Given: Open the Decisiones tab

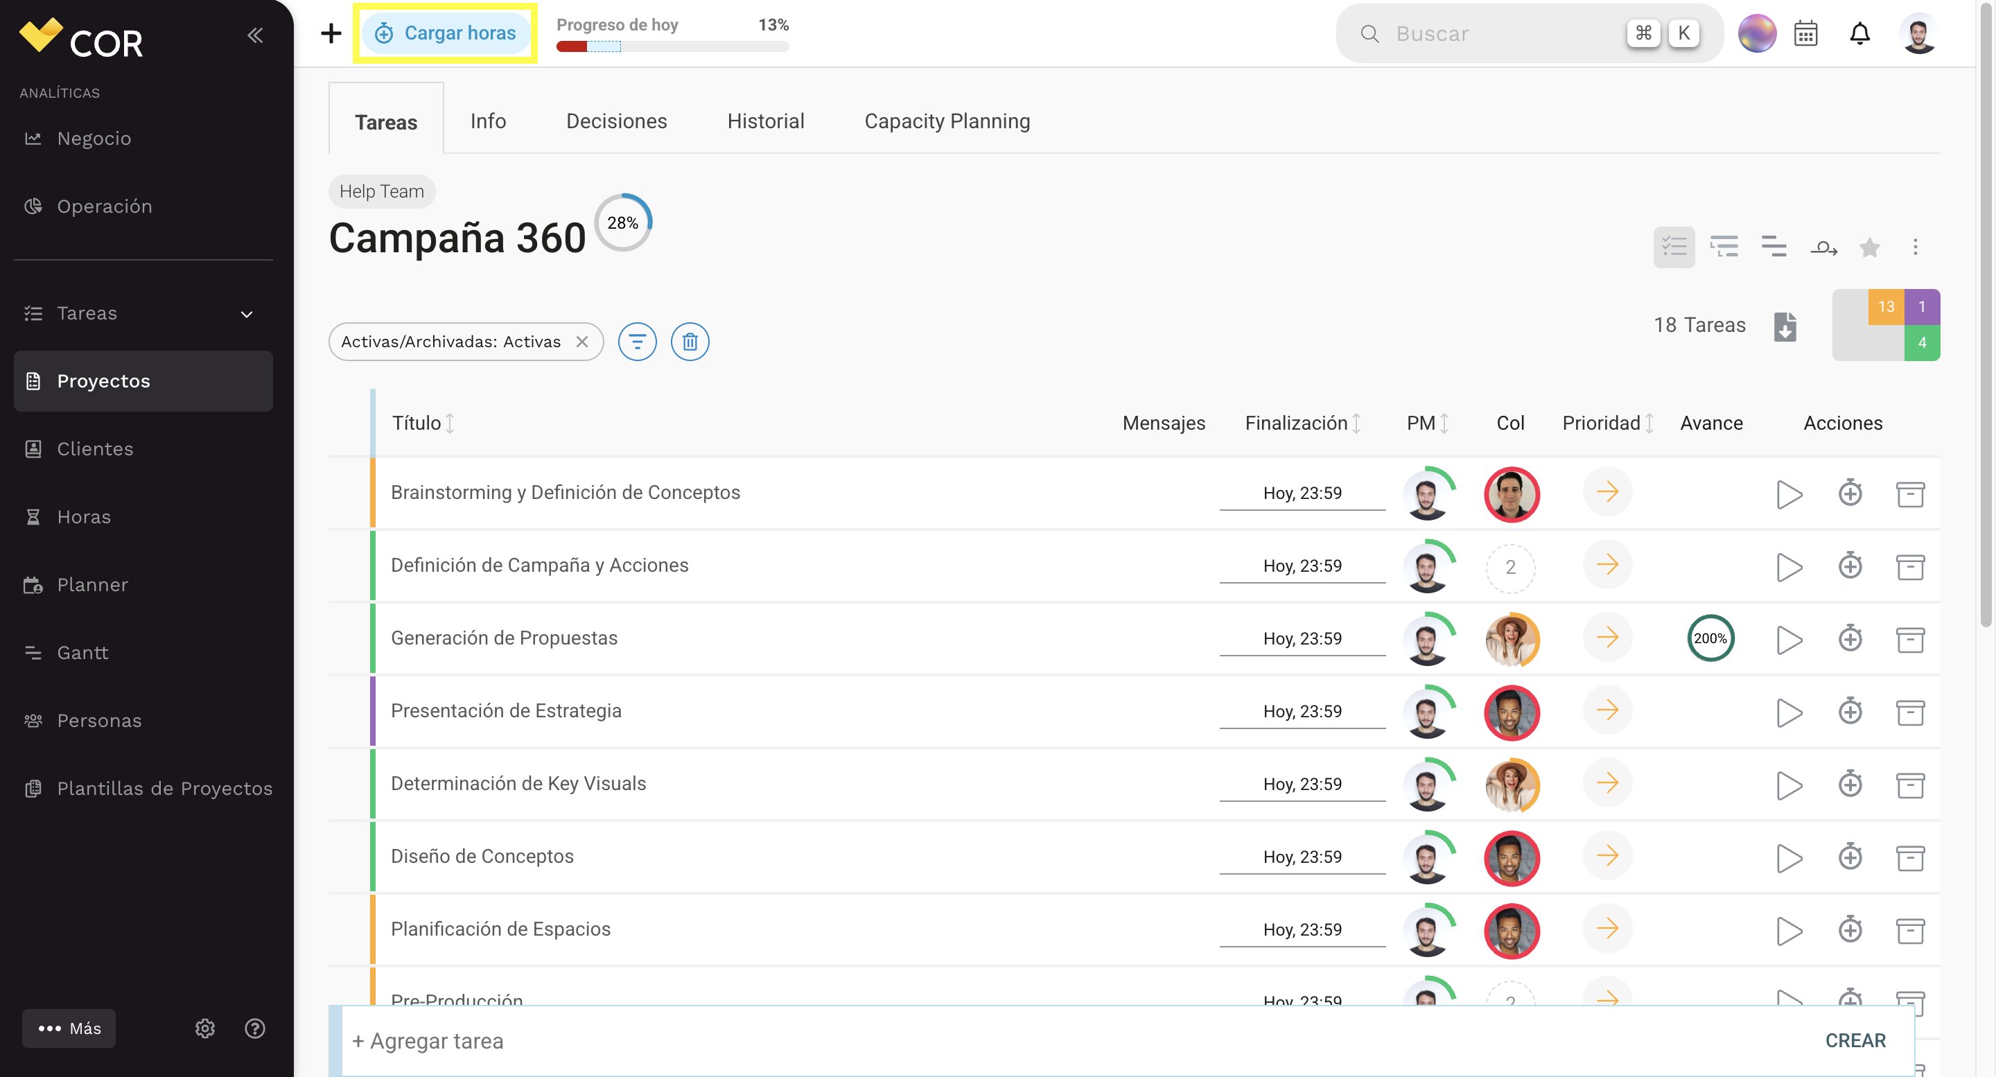Looking at the screenshot, I should coord(616,122).
